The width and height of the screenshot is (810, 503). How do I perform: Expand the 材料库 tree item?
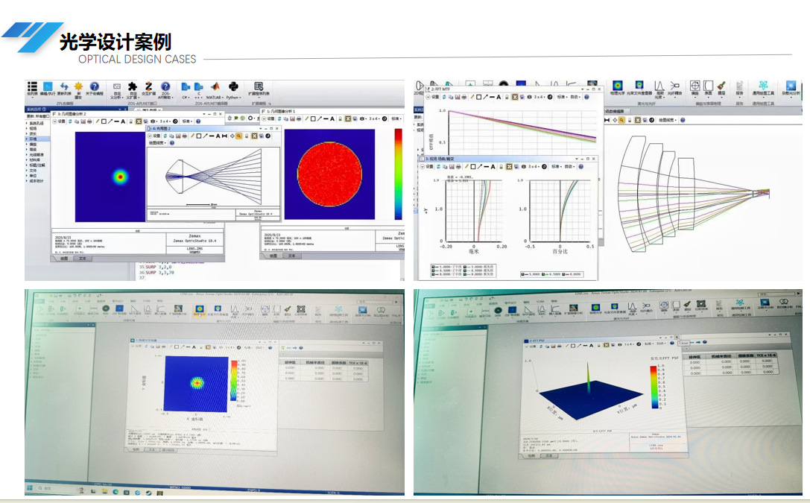[x=27, y=160]
